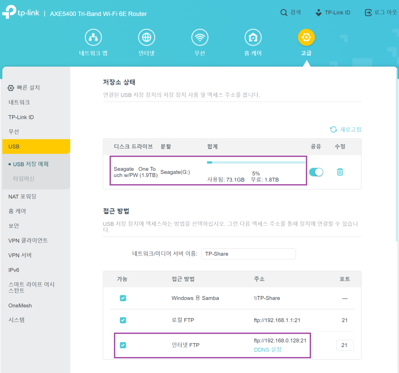Click 로그 아웃 to sign out

coord(381,12)
